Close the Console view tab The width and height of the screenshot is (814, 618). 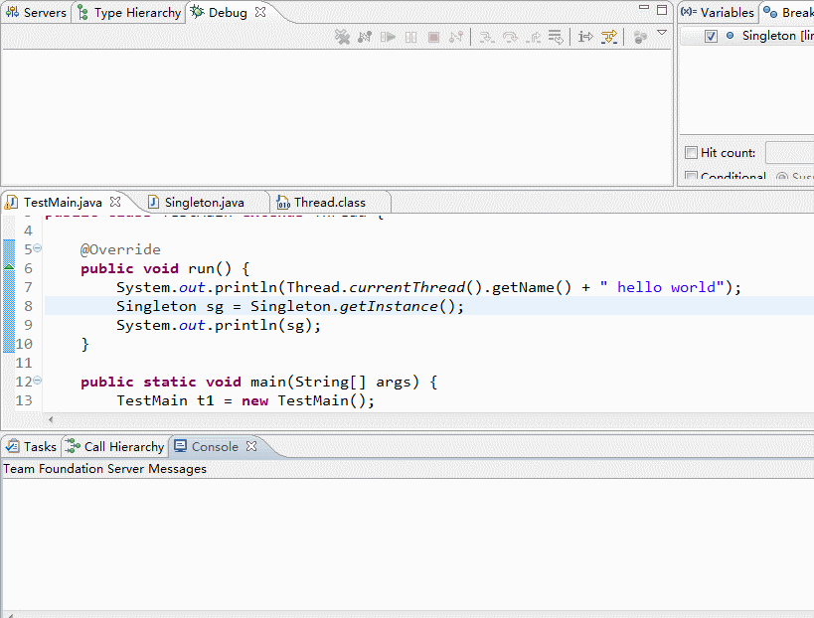tap(251, 446)
